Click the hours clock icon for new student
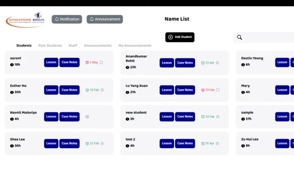Screen dimensions: 294x172 coord(127,119)
